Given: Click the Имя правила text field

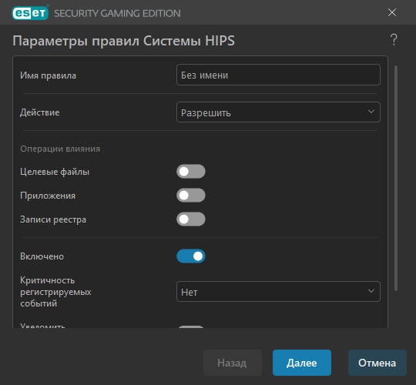Looking at the screenshot, I should click(x=278, y=75).
